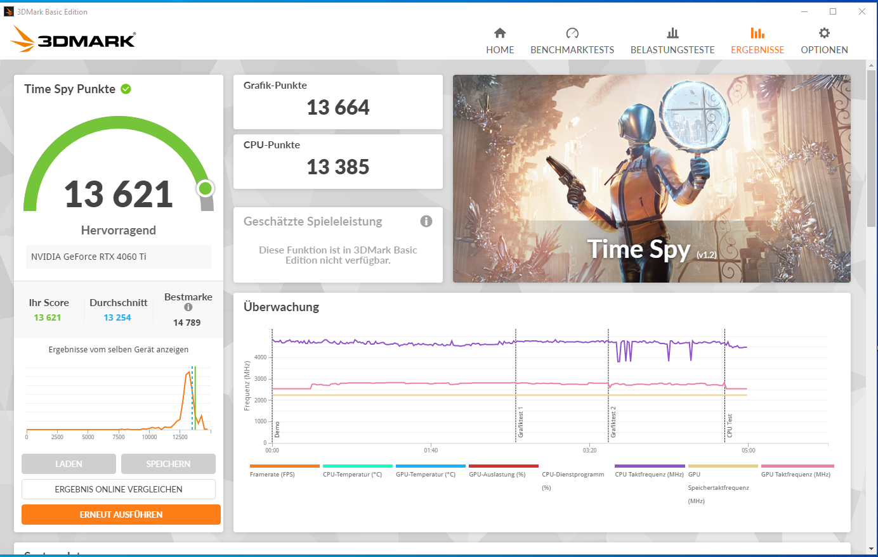Click ERGEBNIS ONLINE VERGLEICHEN button
Screen dimensions: 878x557
[119, 489]
